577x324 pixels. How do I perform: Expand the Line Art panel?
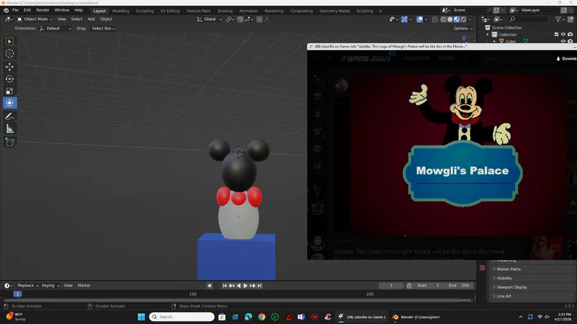(x=503, y=296)
